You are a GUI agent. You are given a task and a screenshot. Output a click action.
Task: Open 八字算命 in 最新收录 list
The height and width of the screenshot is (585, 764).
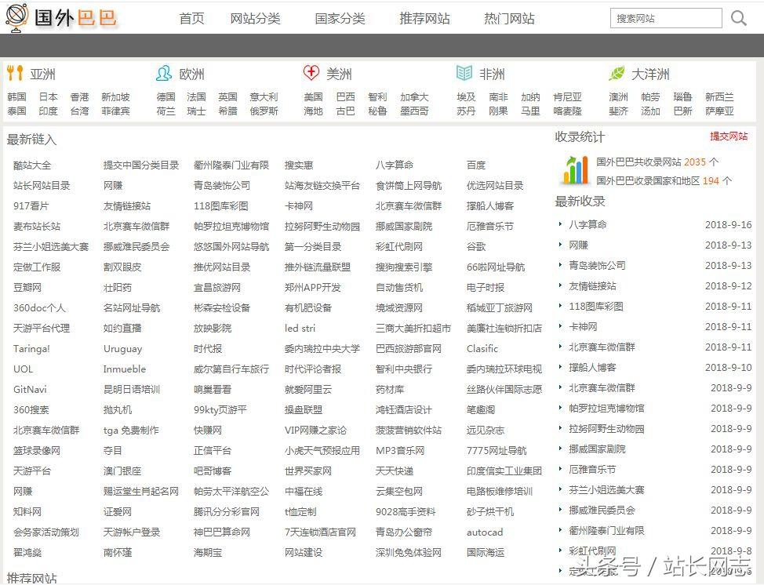[x=588, y=224]
